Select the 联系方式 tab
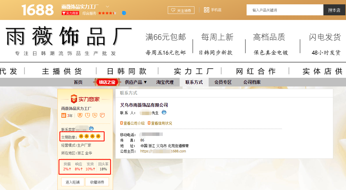 coord(194,82)
